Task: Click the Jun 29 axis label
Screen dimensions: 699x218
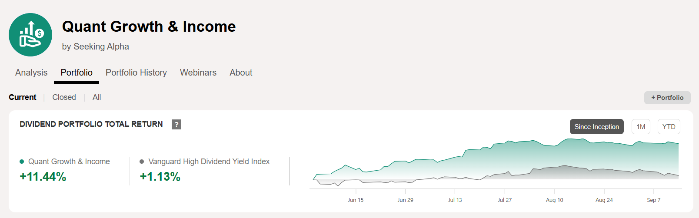Action: [x=405, y=200]
